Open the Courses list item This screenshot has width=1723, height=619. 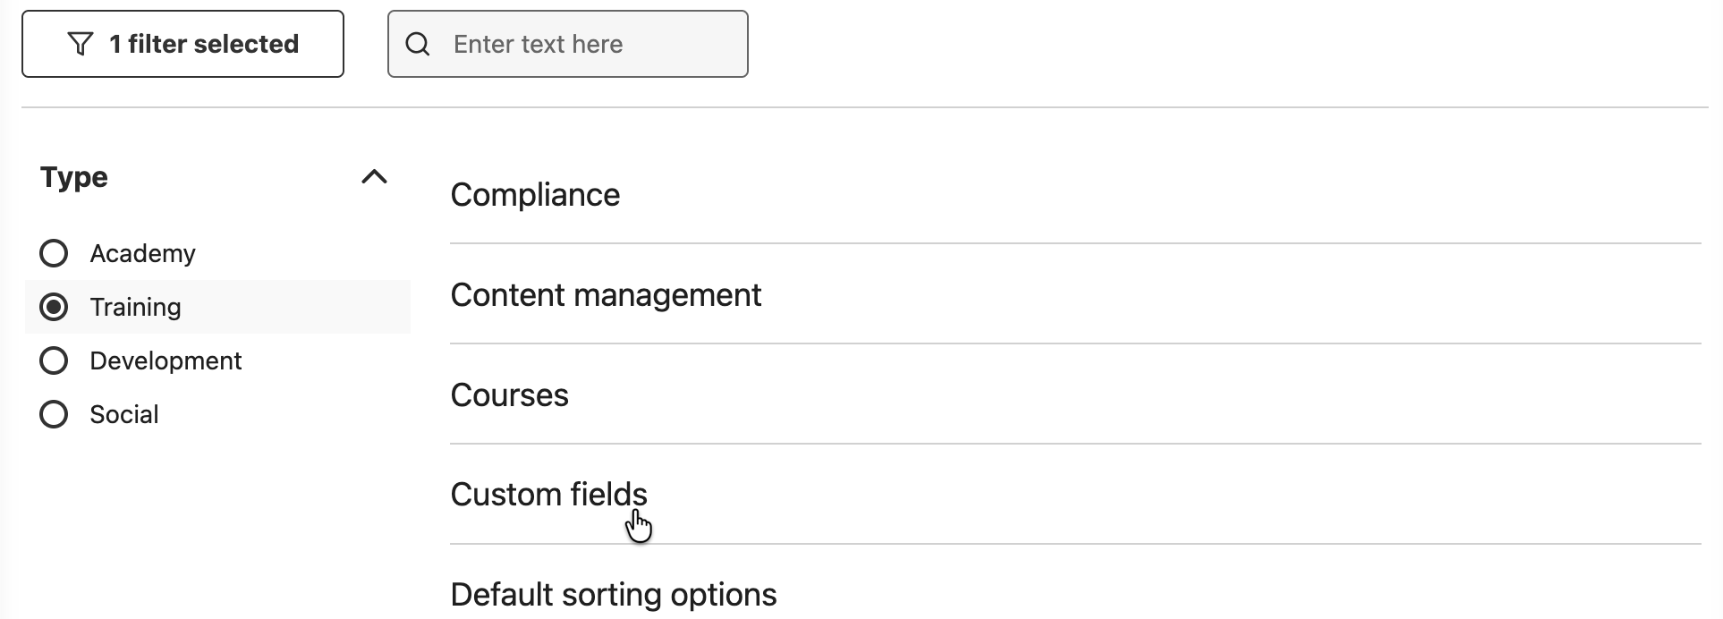pyautogui.click(x=509, y=395)
